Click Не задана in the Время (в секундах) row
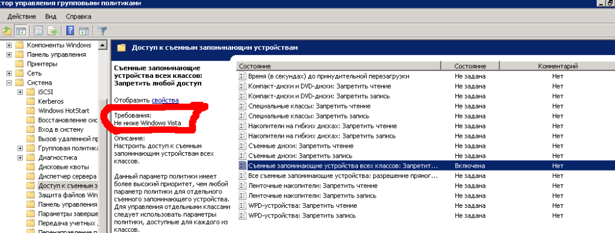This screenshot has height=233, width=615. [470, 76]
